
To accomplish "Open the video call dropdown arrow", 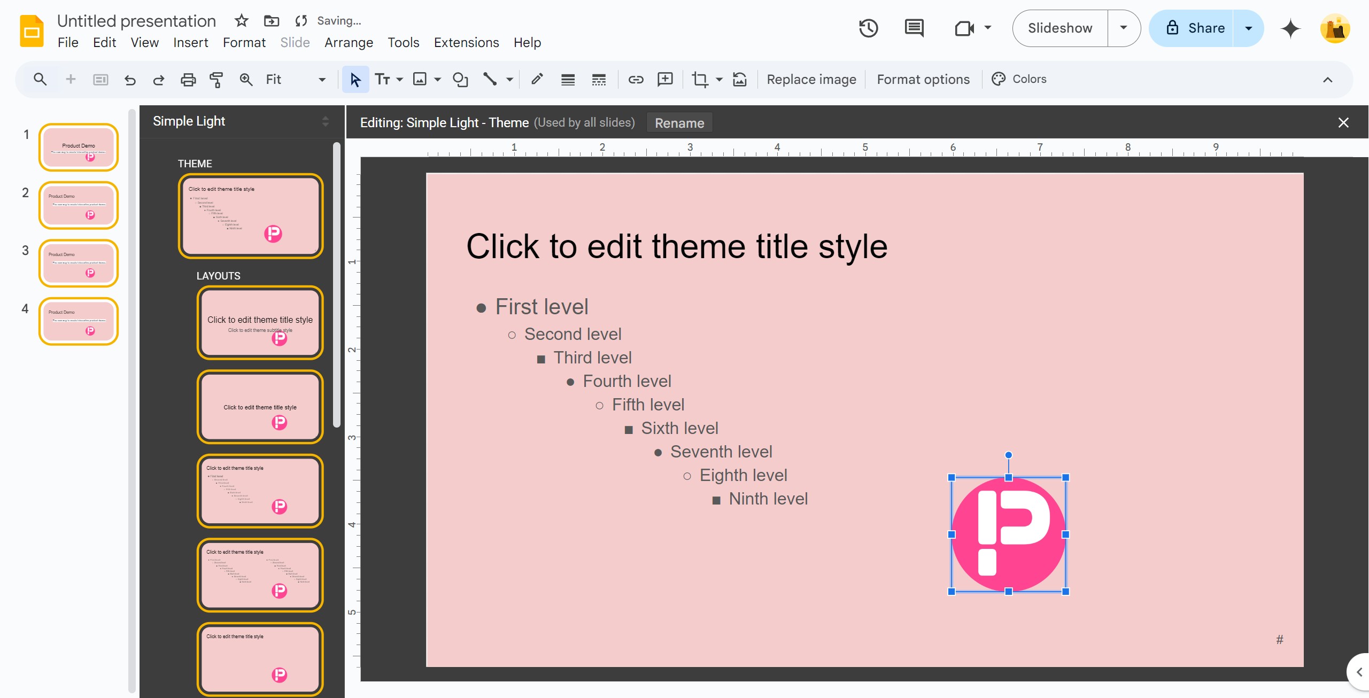I will pos(988,28).
